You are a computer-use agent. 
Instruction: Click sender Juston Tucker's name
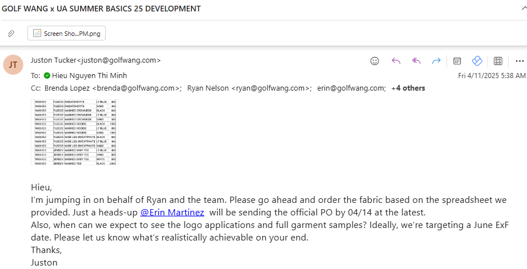(54, 60)
